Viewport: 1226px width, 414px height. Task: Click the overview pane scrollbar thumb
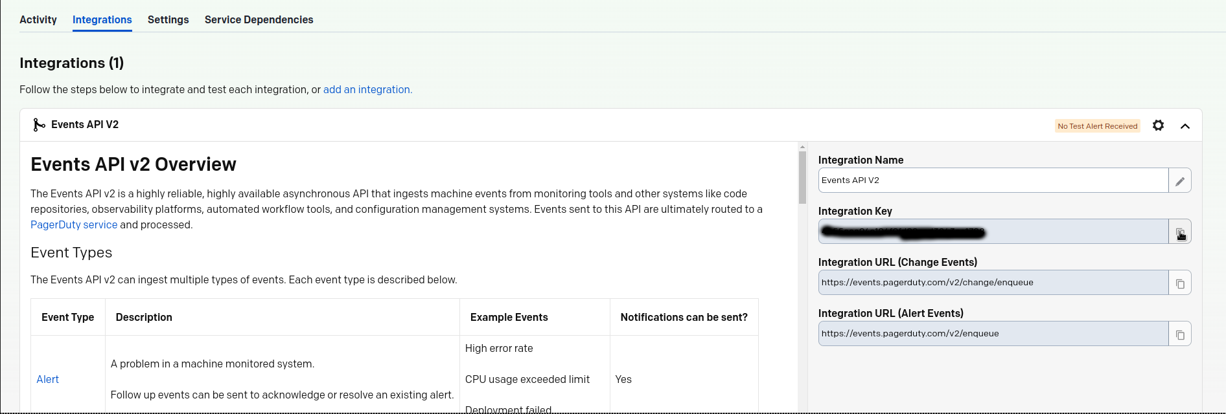802,178
